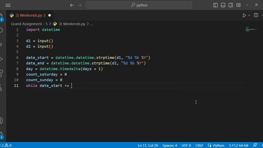Screen dimensions: 263x148
Task: Click the 'count_sunday = 0' line
Action: (x=44, y=80)
